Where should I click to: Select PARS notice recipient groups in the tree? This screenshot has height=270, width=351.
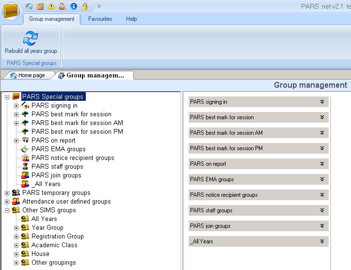point(73,158)
